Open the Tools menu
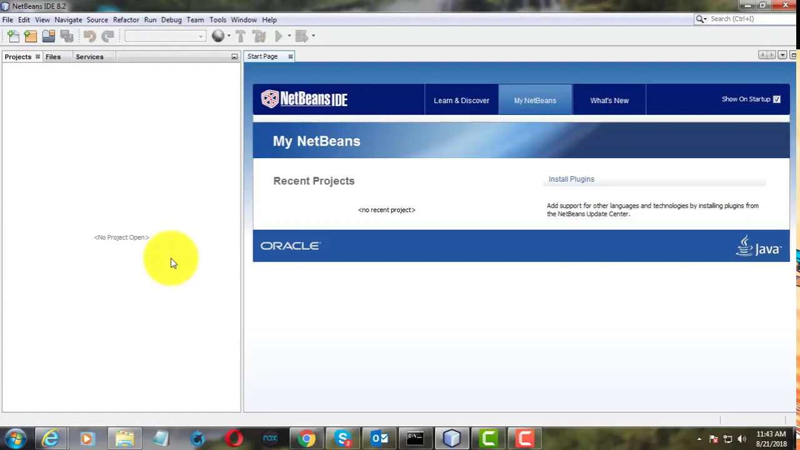 click(217, 19)
